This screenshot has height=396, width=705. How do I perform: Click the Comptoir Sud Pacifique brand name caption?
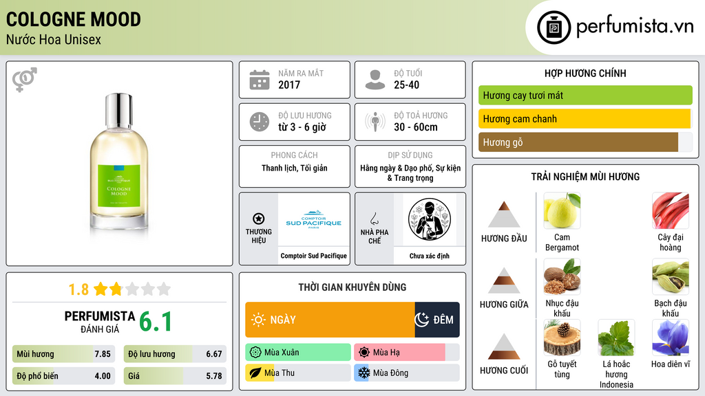314,256
